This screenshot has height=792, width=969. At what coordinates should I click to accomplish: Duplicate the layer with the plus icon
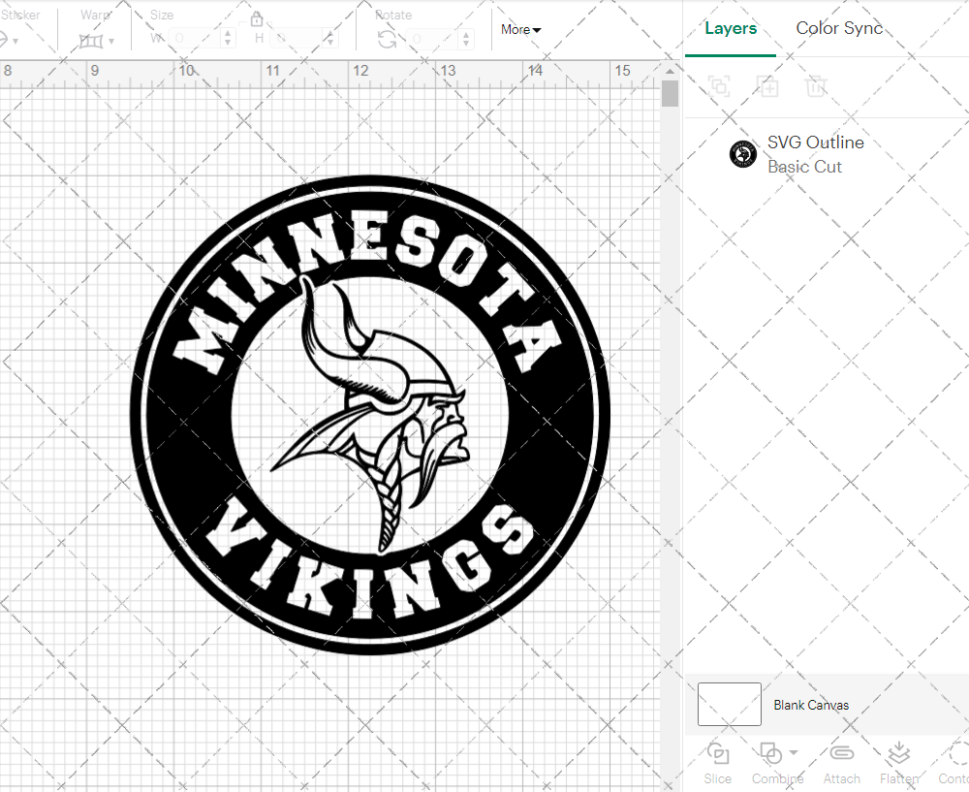tap(767, 86)
